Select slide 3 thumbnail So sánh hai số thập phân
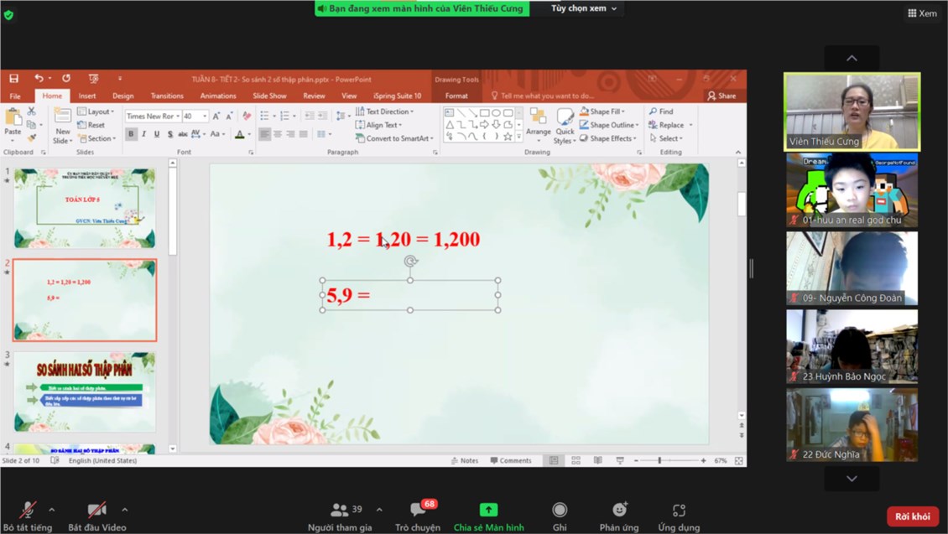The image size is (948, 534). click(x=84, y=391)
